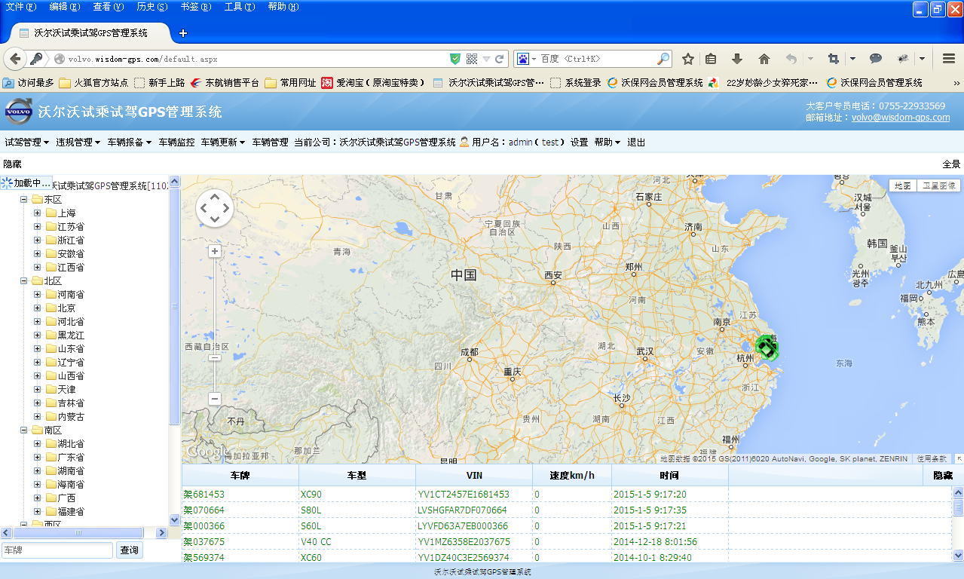964x579 pixels.
Task: Zoom out the map with minus button
Action: tap(215, 399)
